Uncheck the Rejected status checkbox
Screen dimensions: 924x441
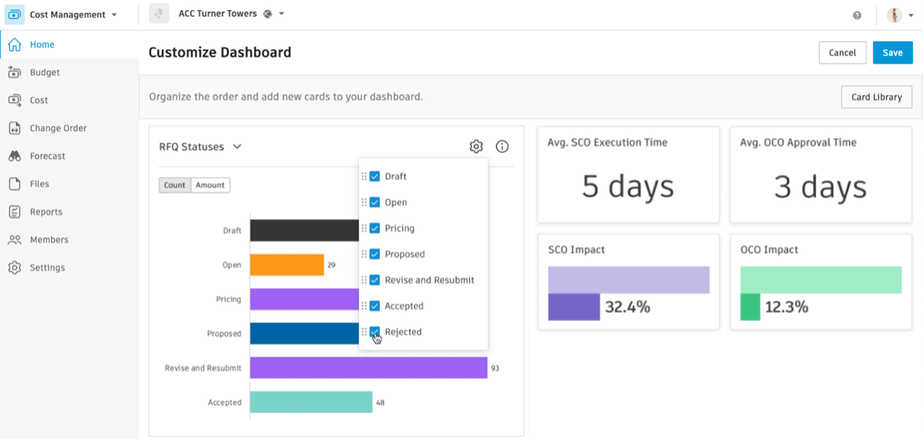[375, 332]
